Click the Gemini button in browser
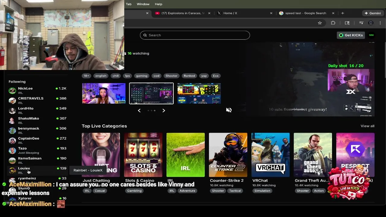The width and height of the screenshot is (386, 217). (373, 13)
